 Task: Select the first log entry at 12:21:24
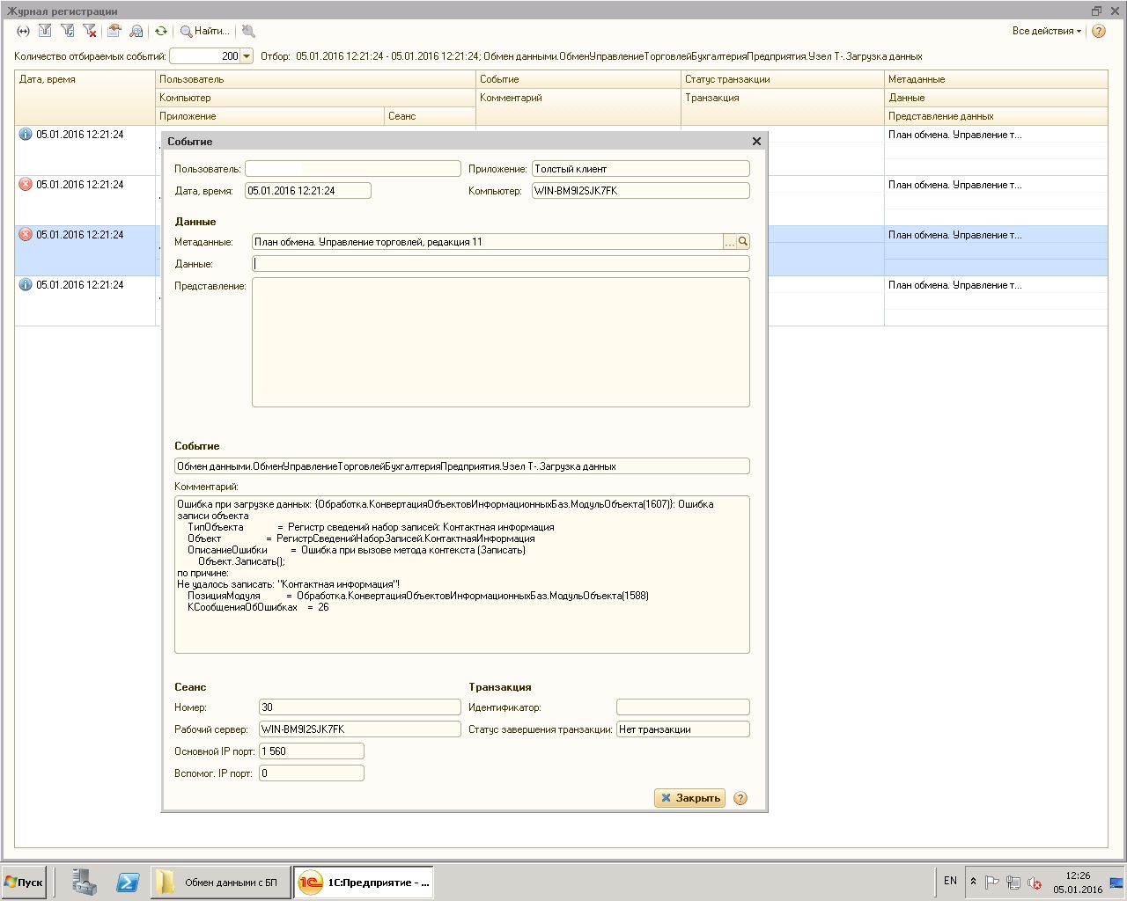pyautogui.click(x=79, y=135)
